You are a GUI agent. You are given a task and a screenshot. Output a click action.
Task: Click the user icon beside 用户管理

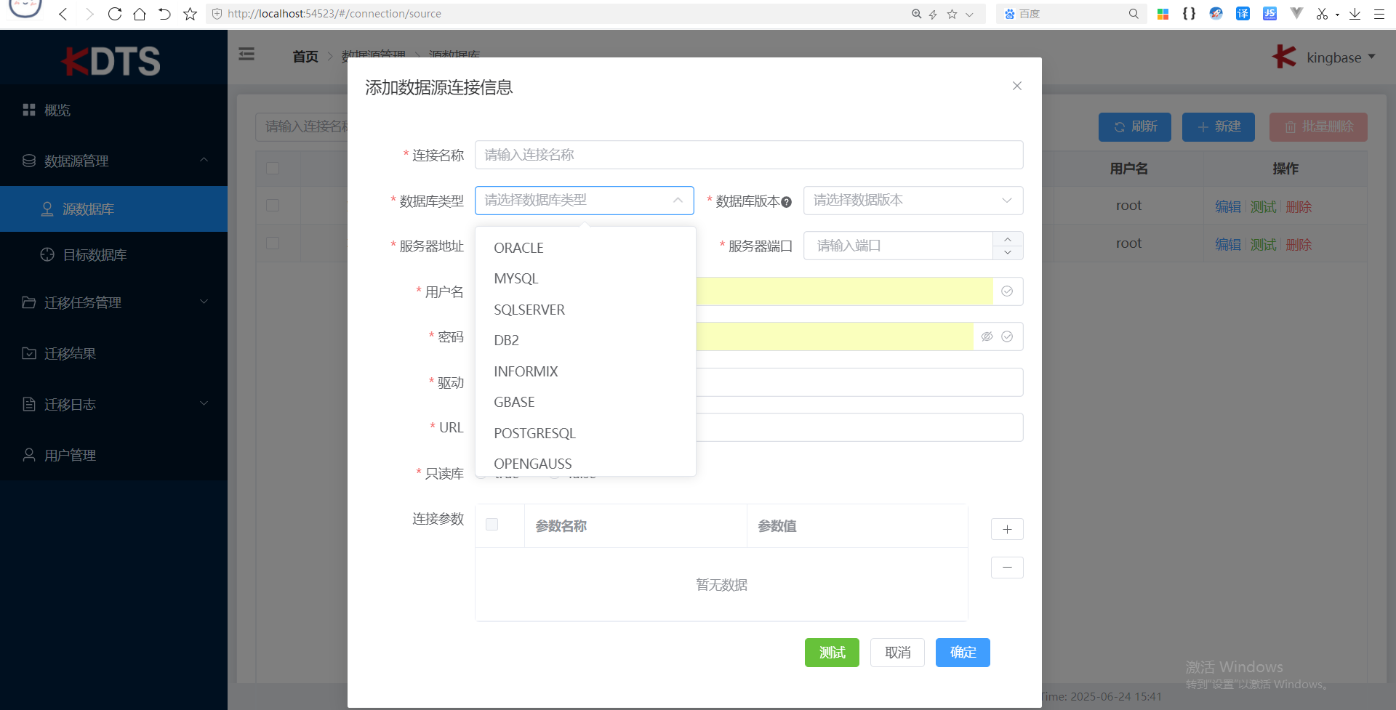[29, 455]
